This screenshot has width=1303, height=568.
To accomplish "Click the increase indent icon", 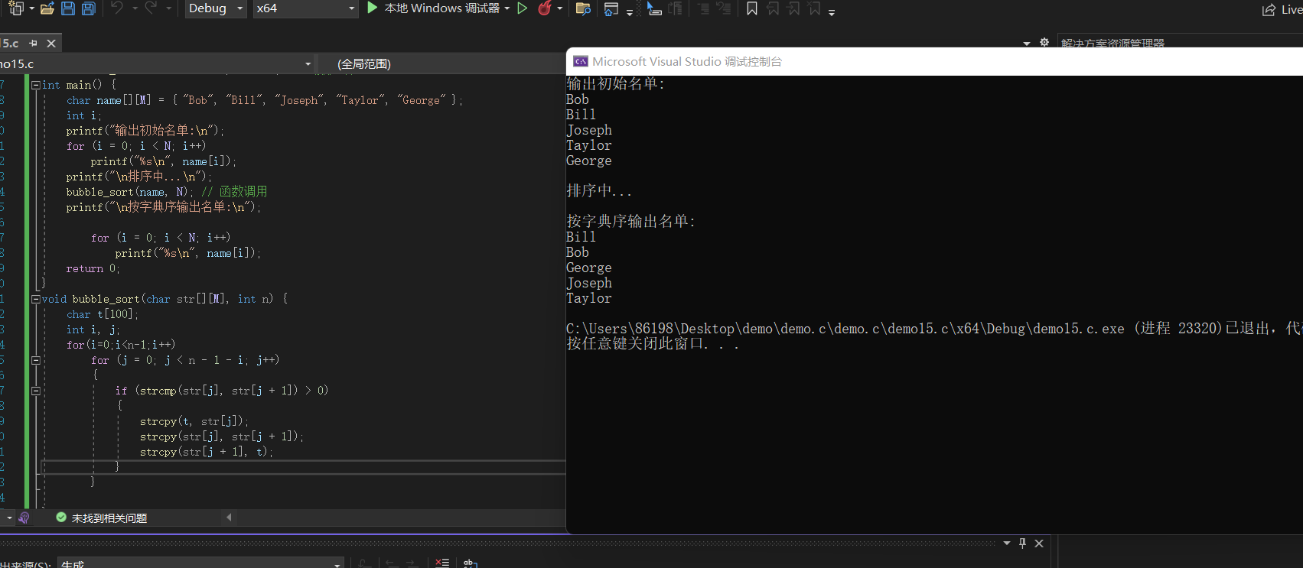I will click(724, 9).
